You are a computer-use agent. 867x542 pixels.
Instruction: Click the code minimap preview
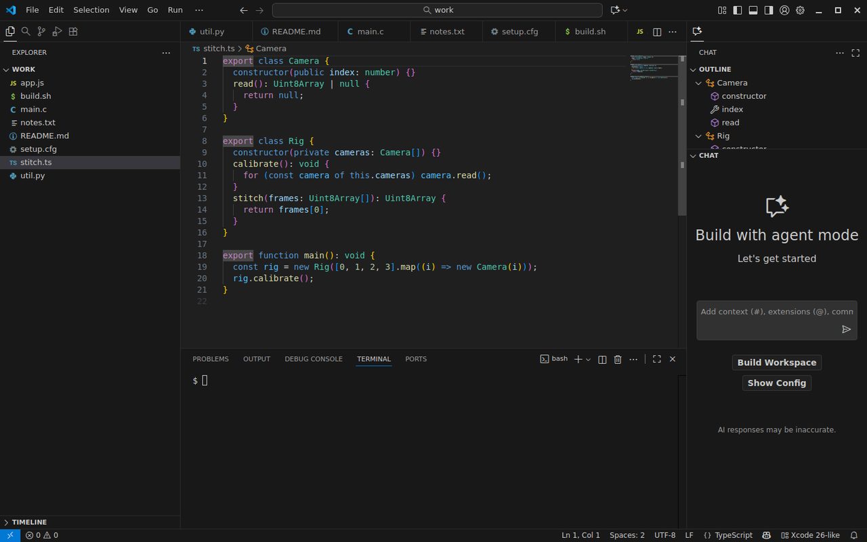click(x=653, y=68)
